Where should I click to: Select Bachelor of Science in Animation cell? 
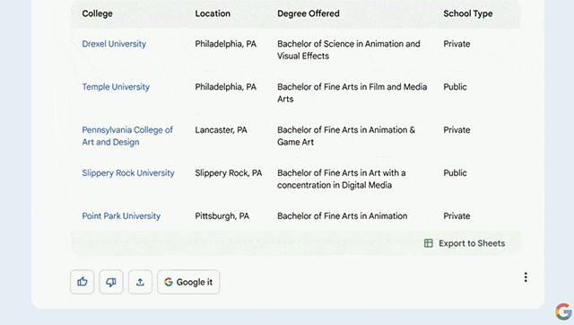pos(349,50)
